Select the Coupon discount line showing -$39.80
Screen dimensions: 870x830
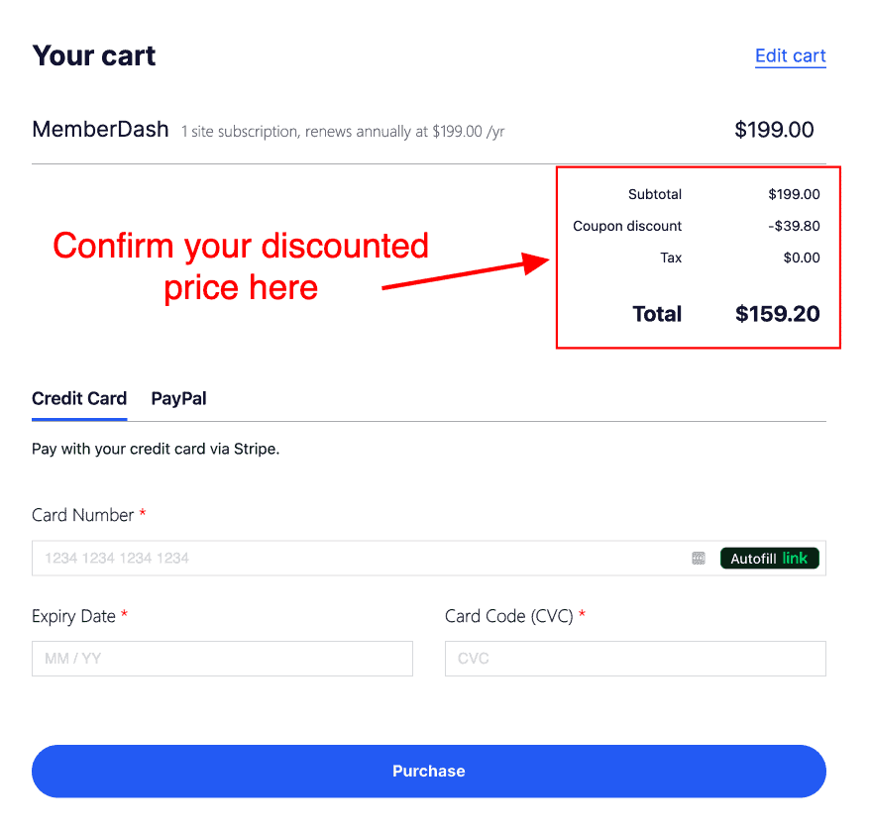(694, 226)
